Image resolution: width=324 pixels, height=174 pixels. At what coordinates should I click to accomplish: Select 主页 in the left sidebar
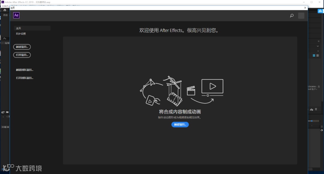tap(32, 28)
